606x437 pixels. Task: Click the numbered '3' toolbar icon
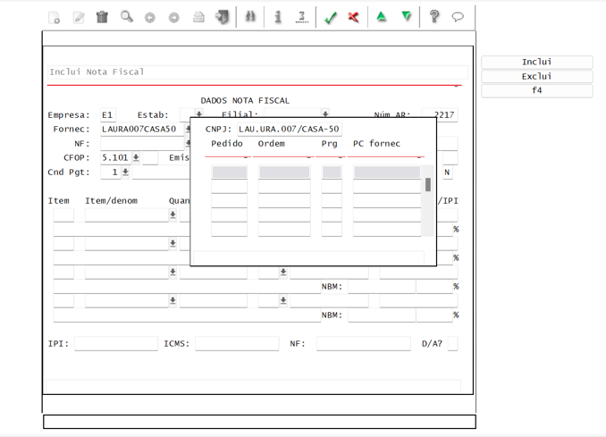(x=302, y=17)
